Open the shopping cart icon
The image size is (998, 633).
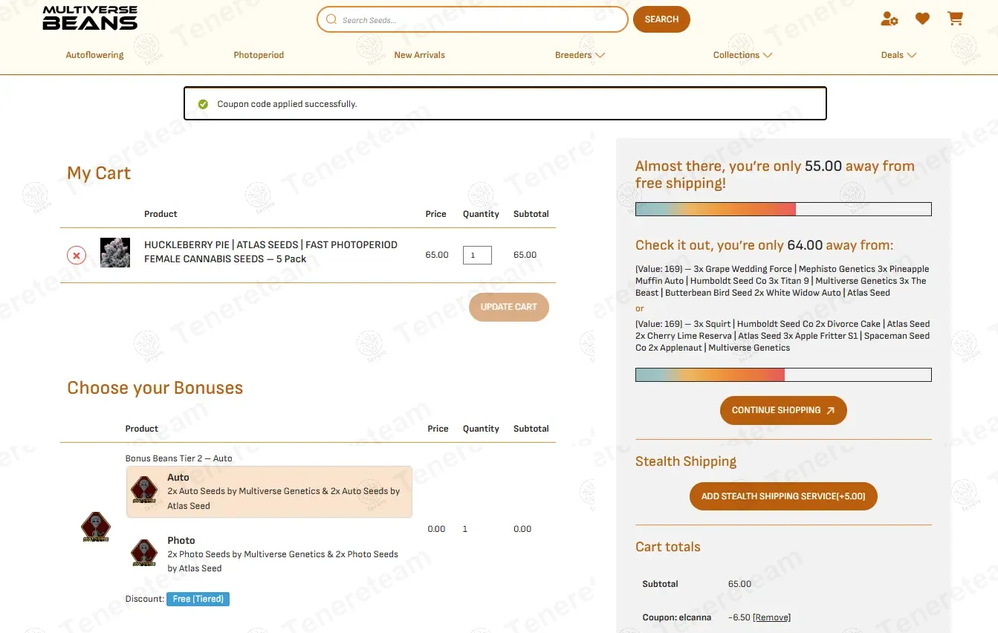coord(955,19)
